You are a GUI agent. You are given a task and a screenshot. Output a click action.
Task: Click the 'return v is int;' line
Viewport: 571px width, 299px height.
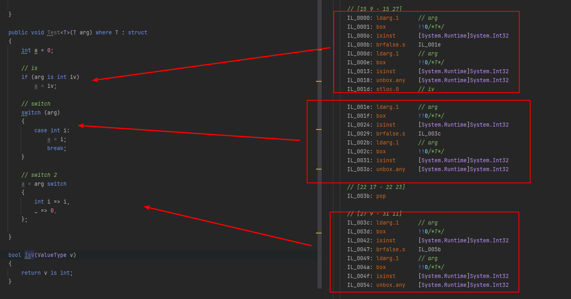(x=47, y=273)
